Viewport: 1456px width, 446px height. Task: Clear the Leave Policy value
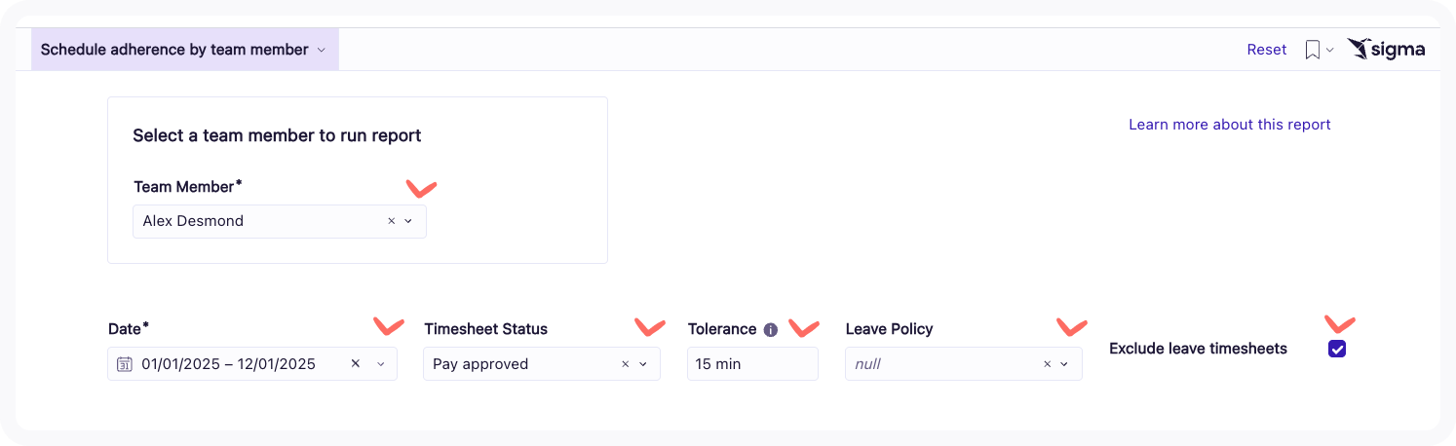pos(1048,364)
